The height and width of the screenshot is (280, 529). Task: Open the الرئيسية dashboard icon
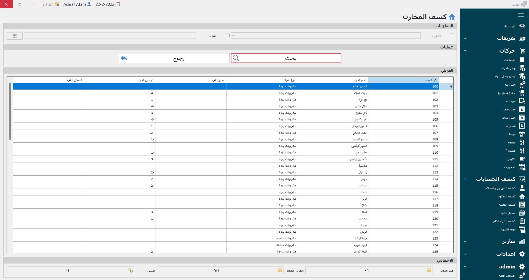coord(522,26)
